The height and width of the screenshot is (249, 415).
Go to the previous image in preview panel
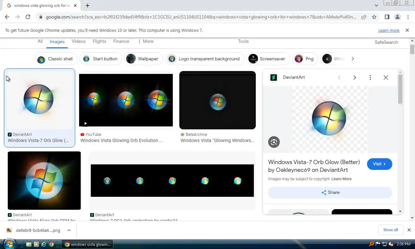[x=339, y=77]
